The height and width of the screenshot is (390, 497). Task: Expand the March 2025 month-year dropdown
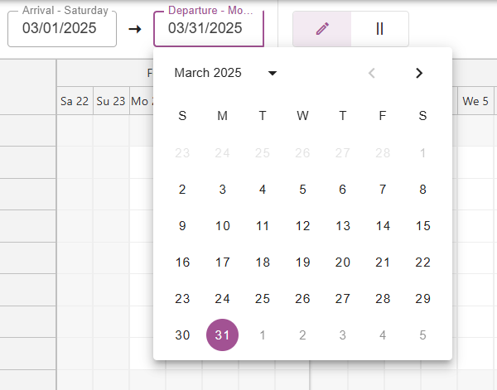tap(272, 73)
